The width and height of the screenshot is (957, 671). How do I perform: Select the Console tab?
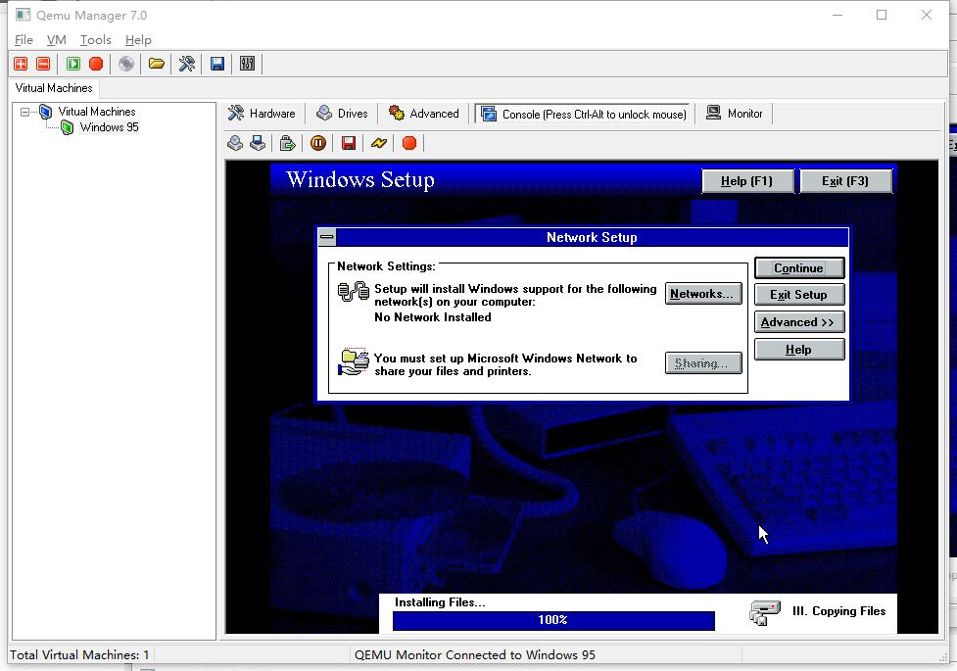583,115
